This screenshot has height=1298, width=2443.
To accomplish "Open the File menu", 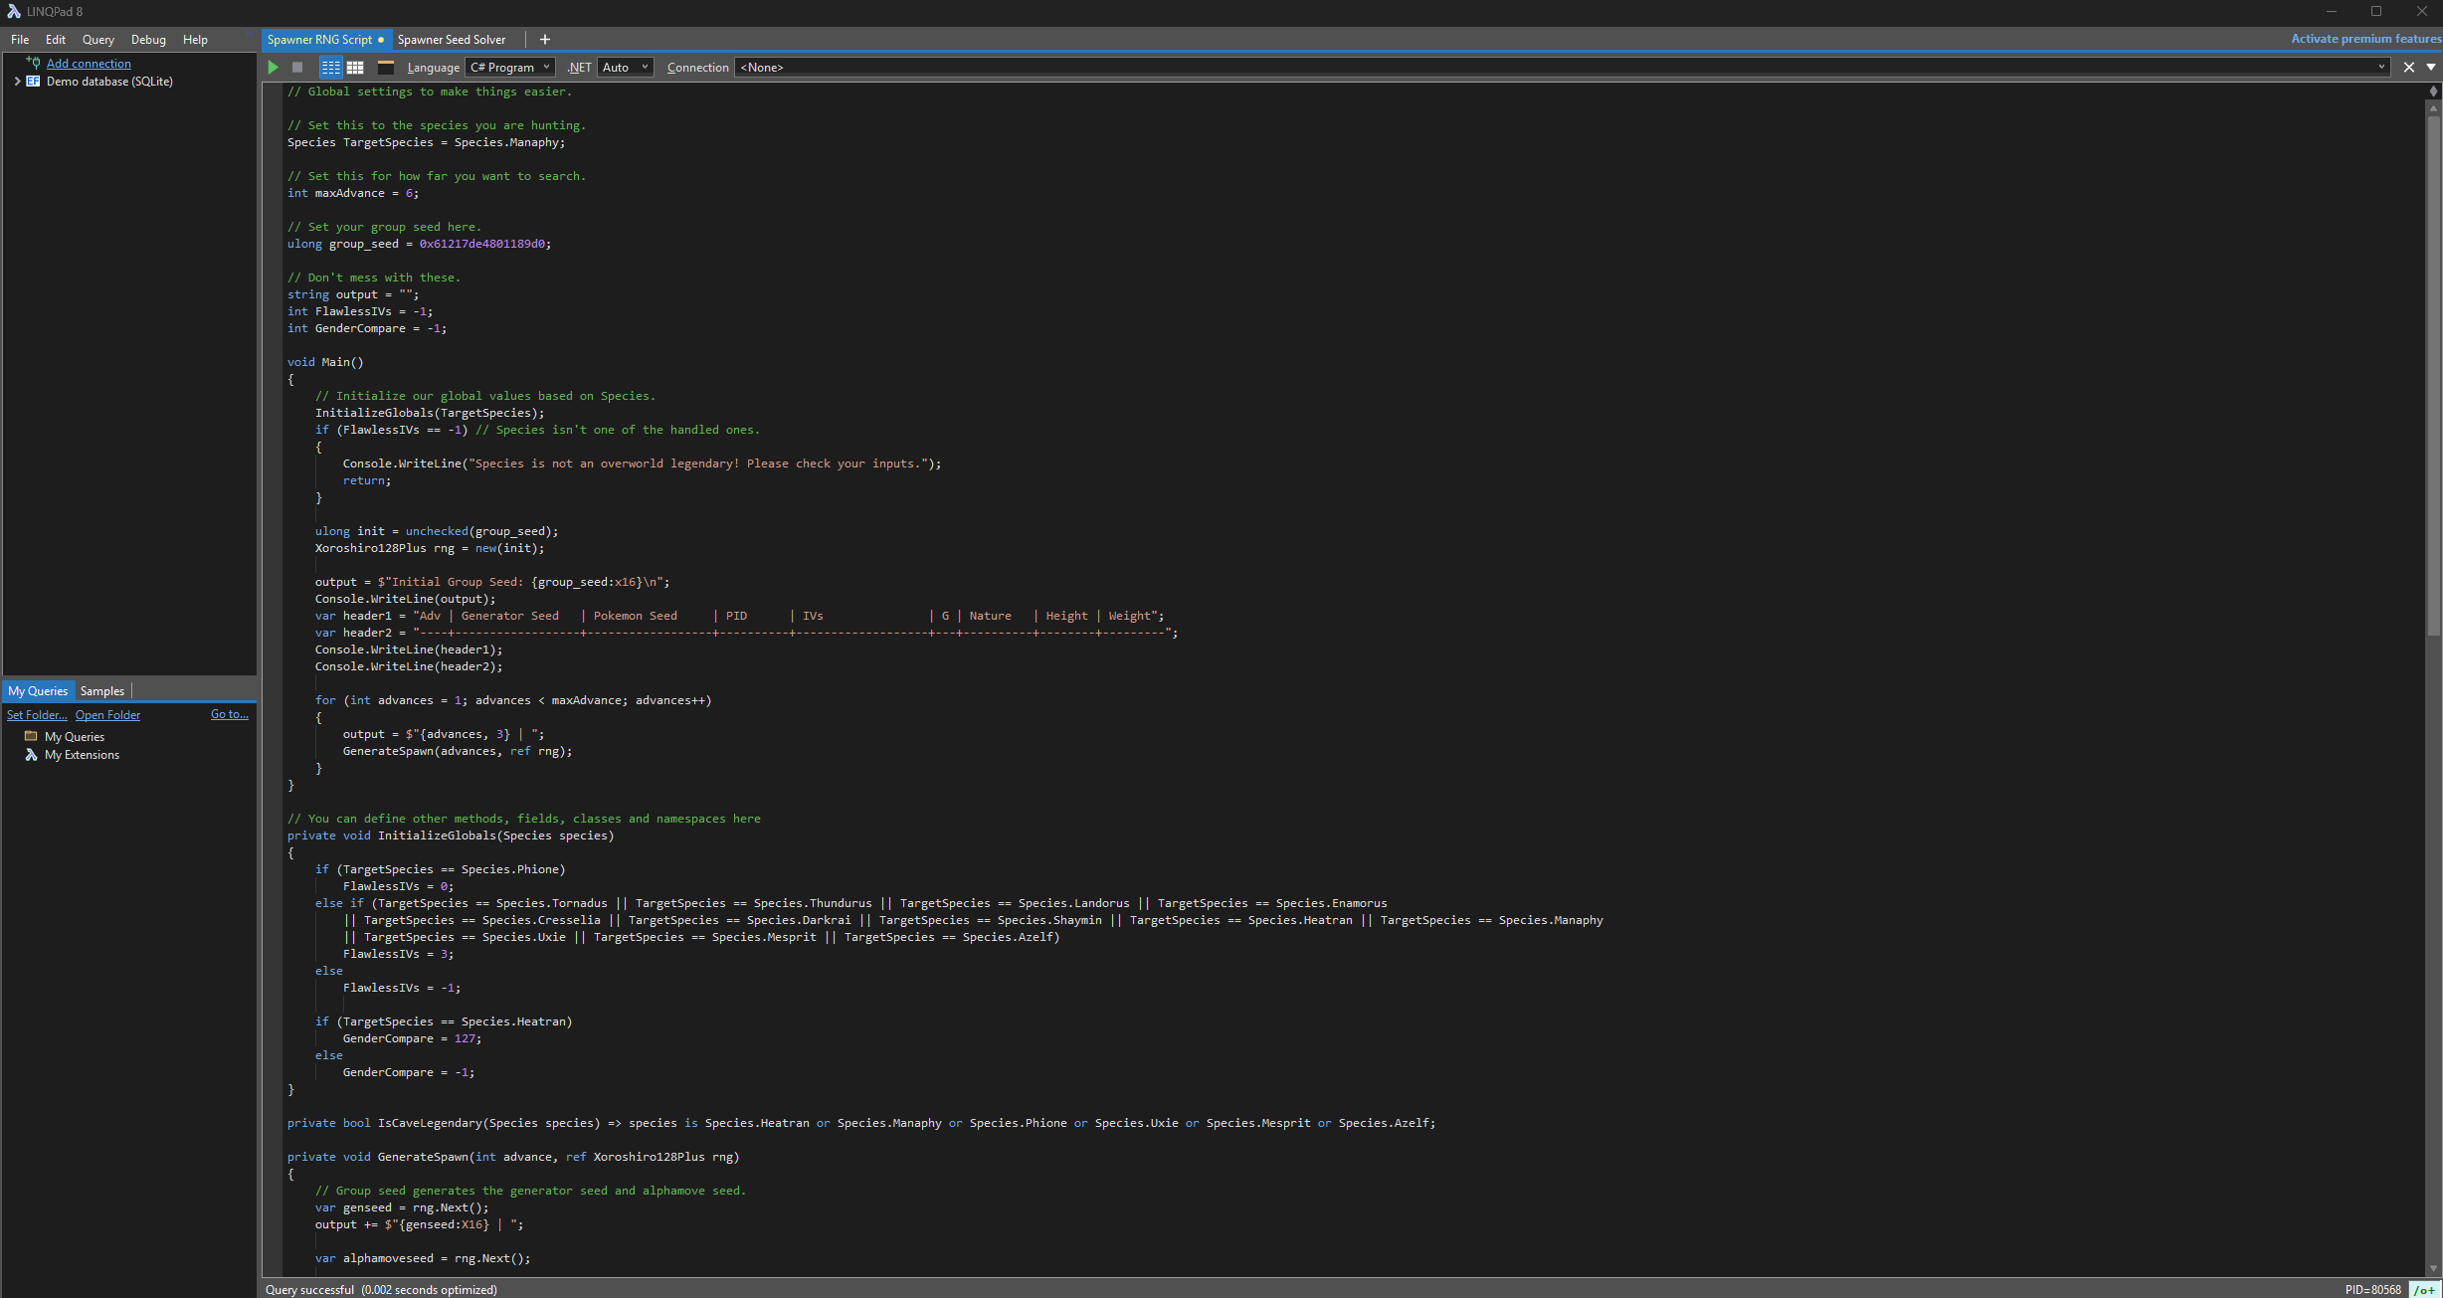I will point(20,40).
